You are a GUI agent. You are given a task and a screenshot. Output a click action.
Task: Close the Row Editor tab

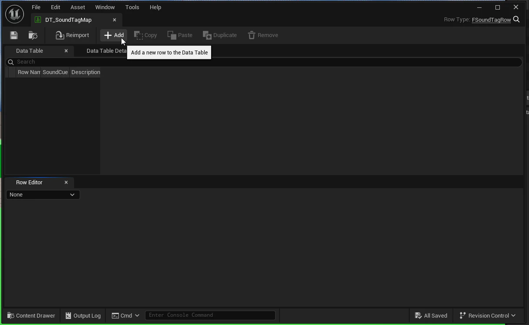tap(66, 183)
